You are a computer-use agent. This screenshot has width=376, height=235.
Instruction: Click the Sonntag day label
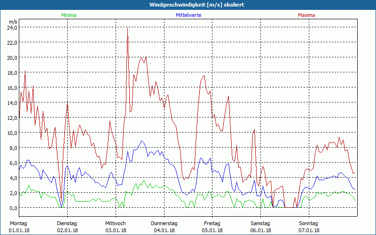(308, 224)
